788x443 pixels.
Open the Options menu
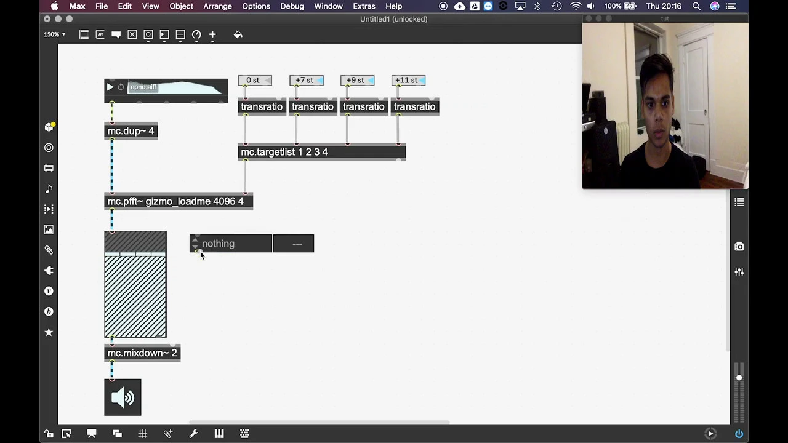(255, 6)
